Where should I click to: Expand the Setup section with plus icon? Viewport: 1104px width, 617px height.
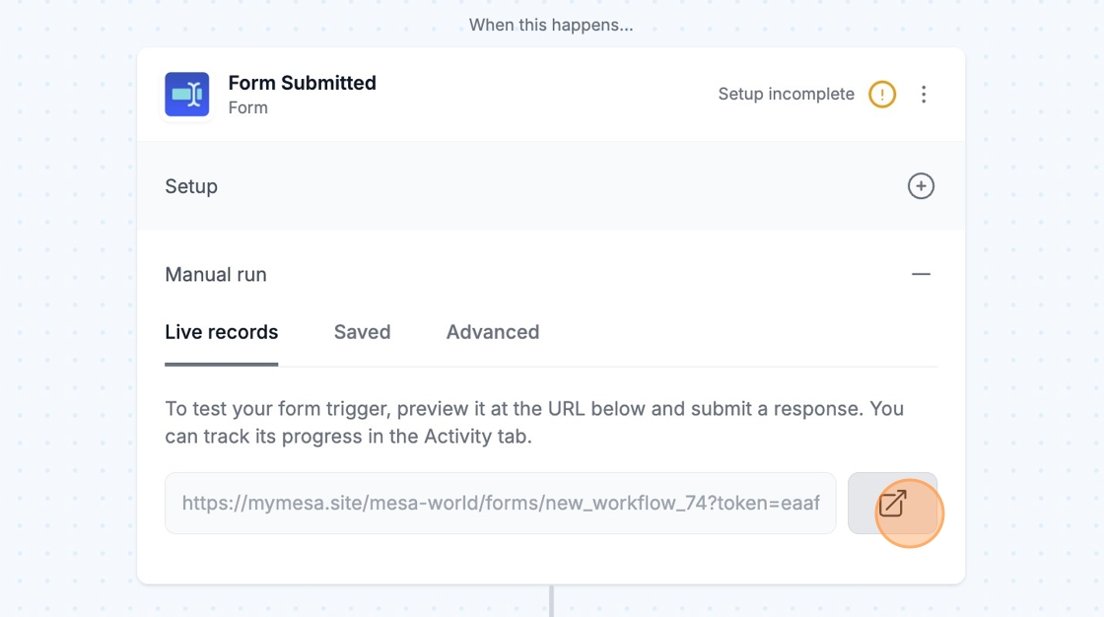921,186
